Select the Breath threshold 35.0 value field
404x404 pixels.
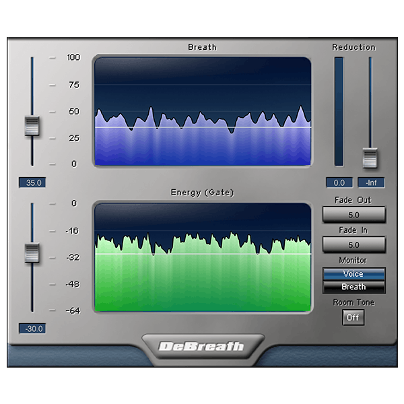pyautogui.click(x=32, y=182)
